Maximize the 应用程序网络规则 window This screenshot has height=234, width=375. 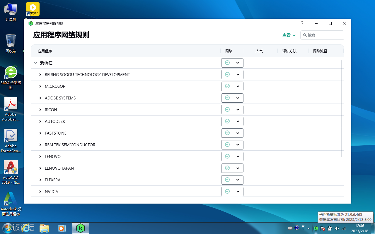click(330, 23)
